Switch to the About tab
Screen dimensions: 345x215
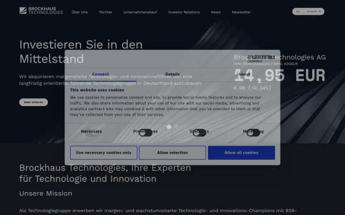click(244, 75)
